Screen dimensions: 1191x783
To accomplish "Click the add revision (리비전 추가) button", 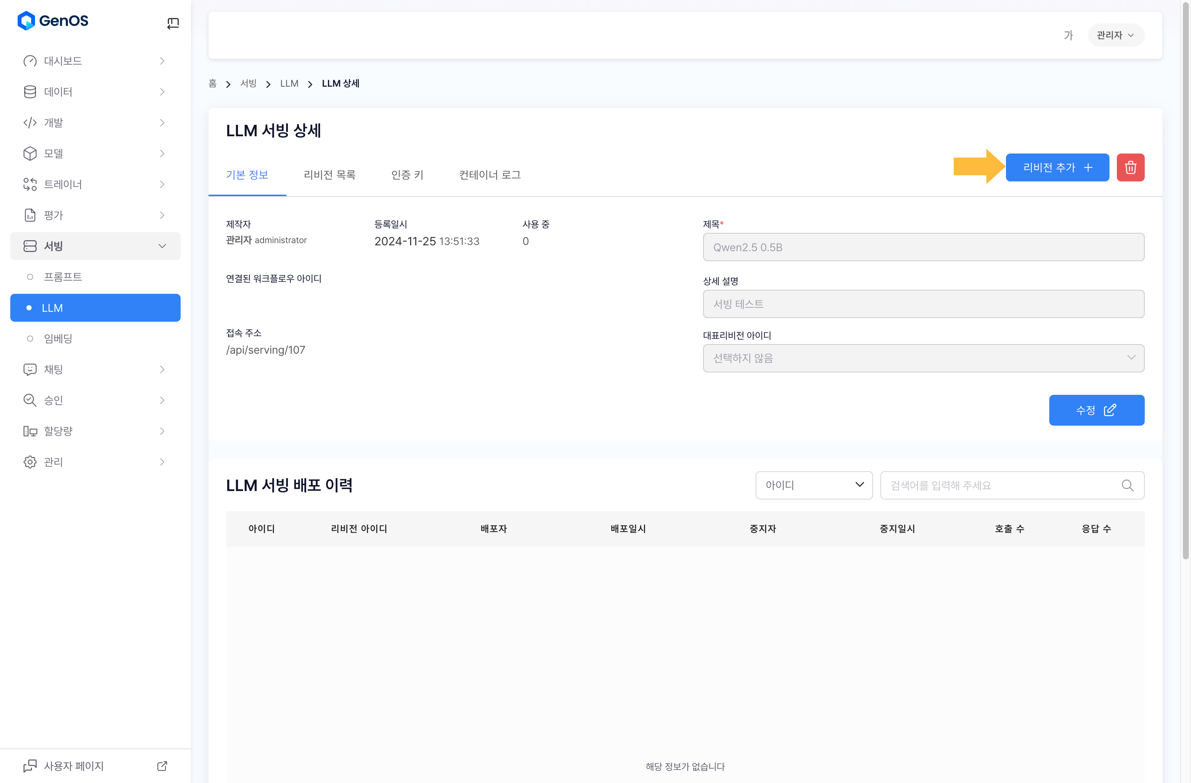I will pyautogui.click(x=1057, y=167).
